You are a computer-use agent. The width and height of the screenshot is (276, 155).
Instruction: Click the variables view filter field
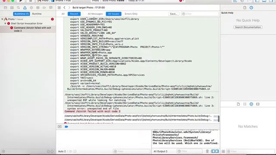pos(131,151)
